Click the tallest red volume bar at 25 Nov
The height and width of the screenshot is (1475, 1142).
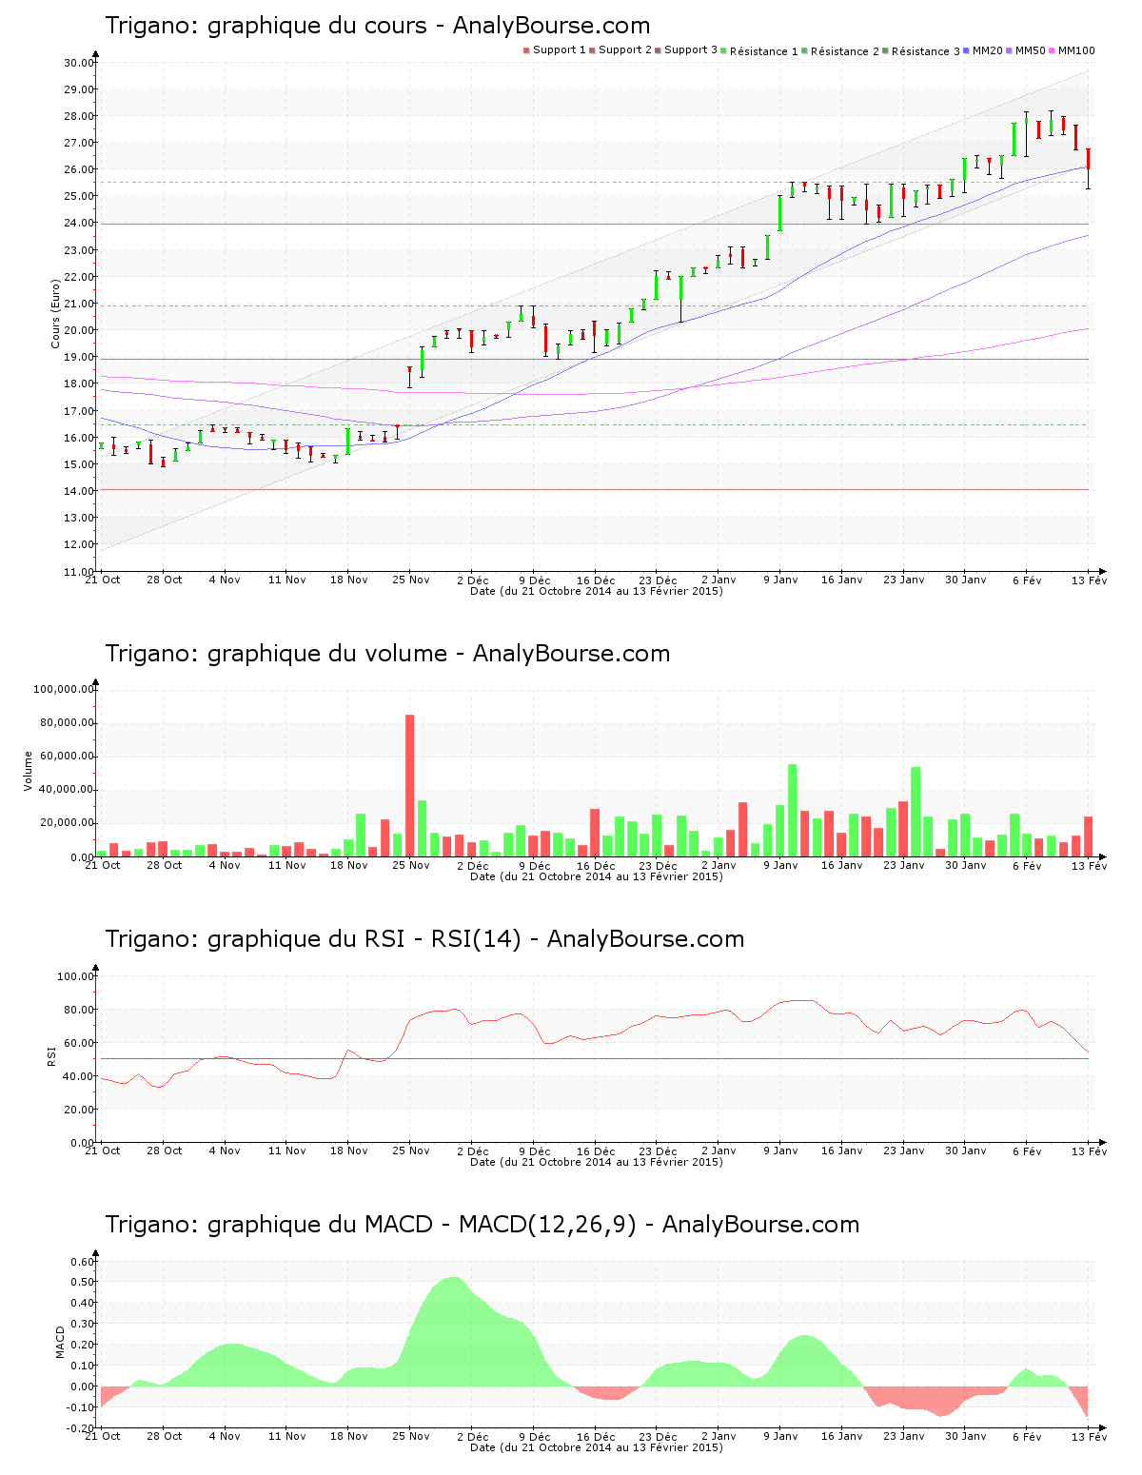(x=410, y=786)
